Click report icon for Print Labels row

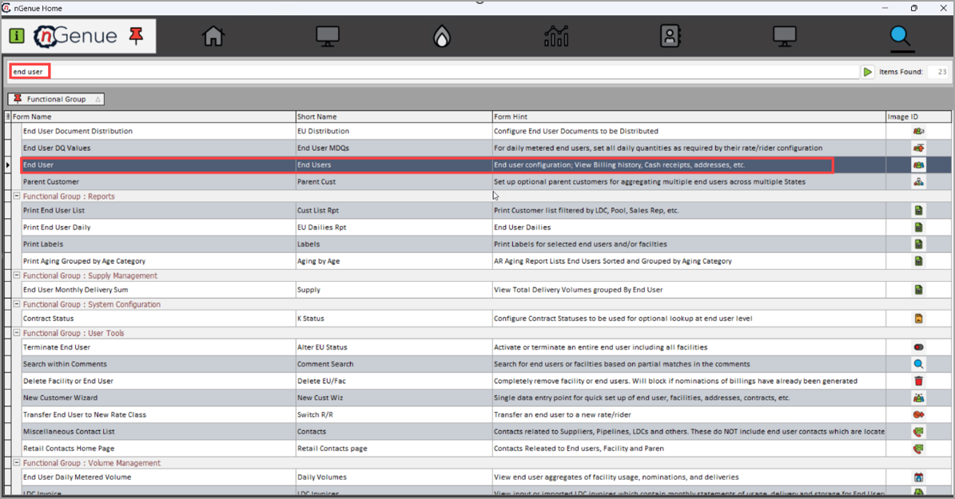click(918, 244)
